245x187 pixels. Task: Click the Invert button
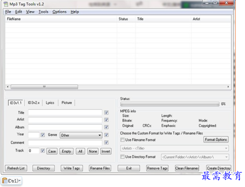point(106,151)
